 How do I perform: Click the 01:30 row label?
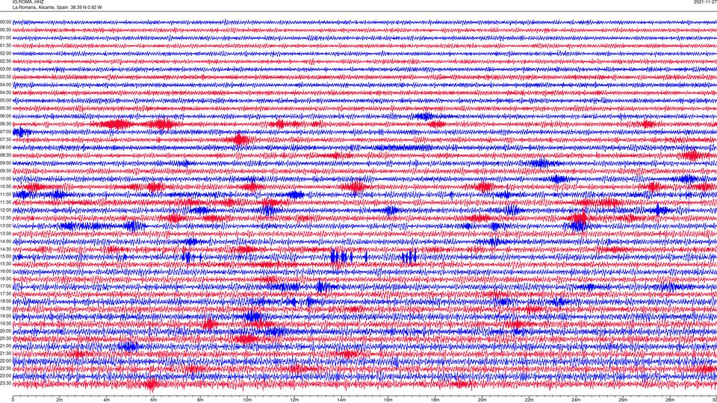[x=5, y=46]
